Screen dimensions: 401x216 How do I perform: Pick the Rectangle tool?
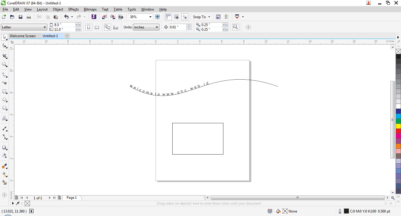(x=5, y=92)
